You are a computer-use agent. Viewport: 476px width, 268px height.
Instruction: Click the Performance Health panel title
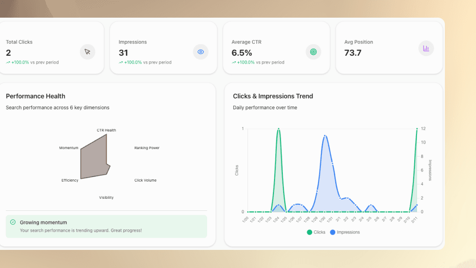[36, 96]
